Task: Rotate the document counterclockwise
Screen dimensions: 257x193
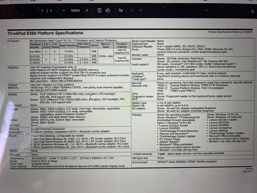Action: [108, 10]
